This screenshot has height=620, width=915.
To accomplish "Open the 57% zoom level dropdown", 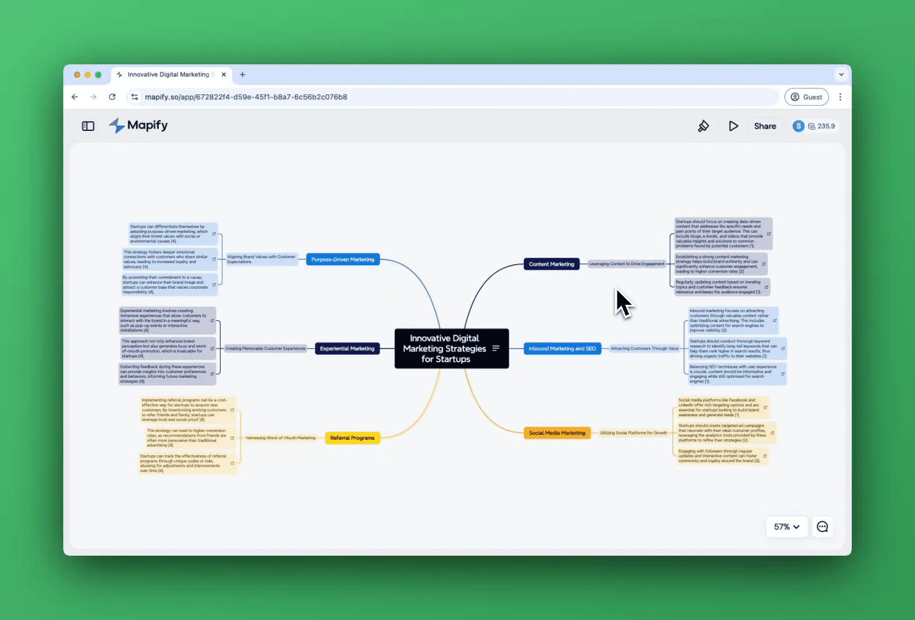I will (786, 527).
